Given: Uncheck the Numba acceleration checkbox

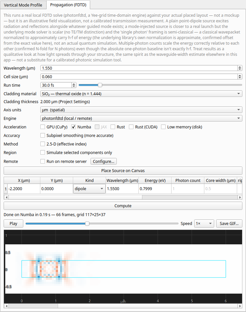Looking at the screenshot, I should coord(73,127).
